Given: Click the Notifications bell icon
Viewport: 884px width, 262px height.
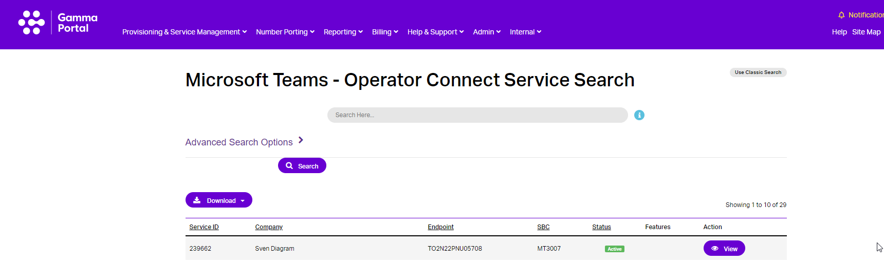Looking at the screenshot, I should (x=841, y=15).
